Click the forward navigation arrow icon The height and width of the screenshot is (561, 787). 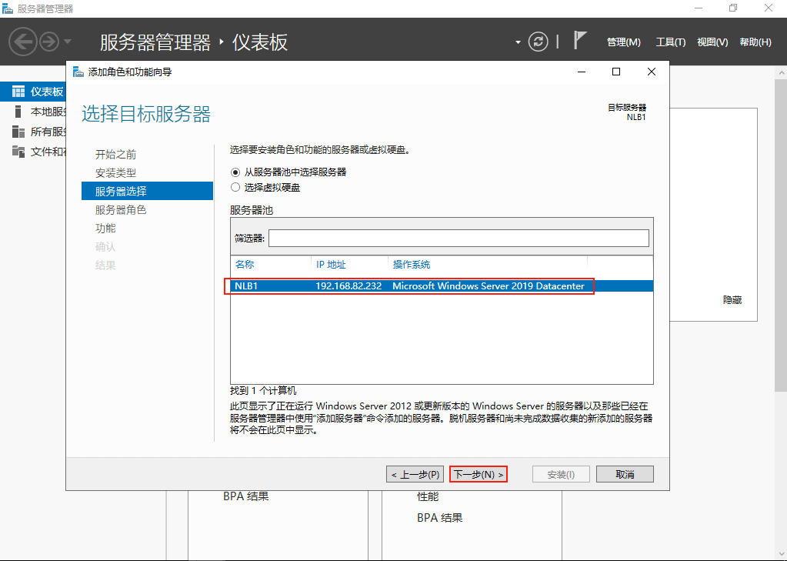49,42
